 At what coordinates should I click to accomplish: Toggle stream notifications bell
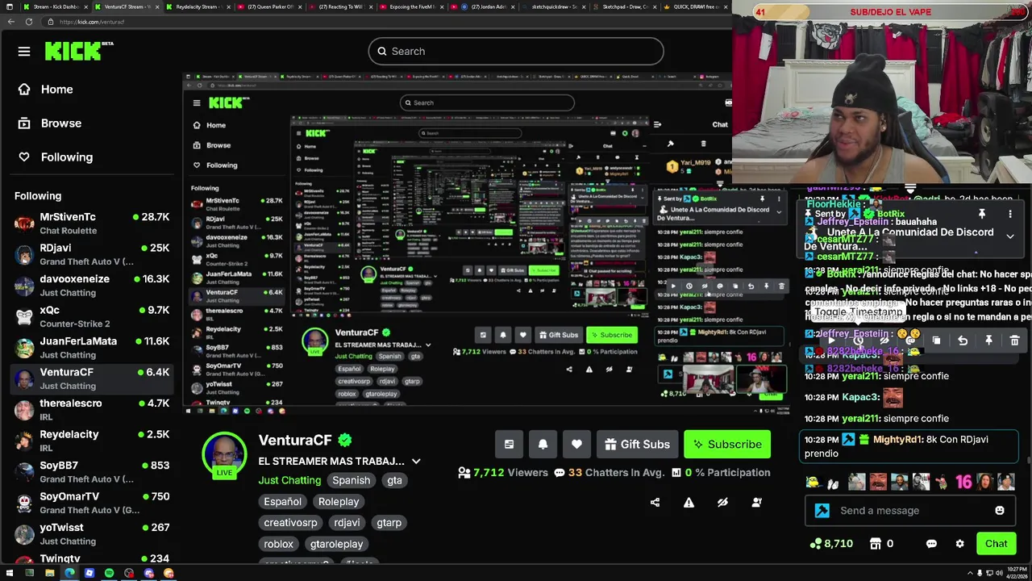point(543,444)
